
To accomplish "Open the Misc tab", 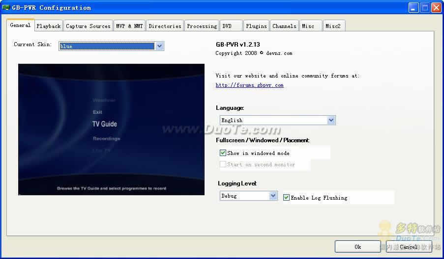I will [x=311, y=26].
